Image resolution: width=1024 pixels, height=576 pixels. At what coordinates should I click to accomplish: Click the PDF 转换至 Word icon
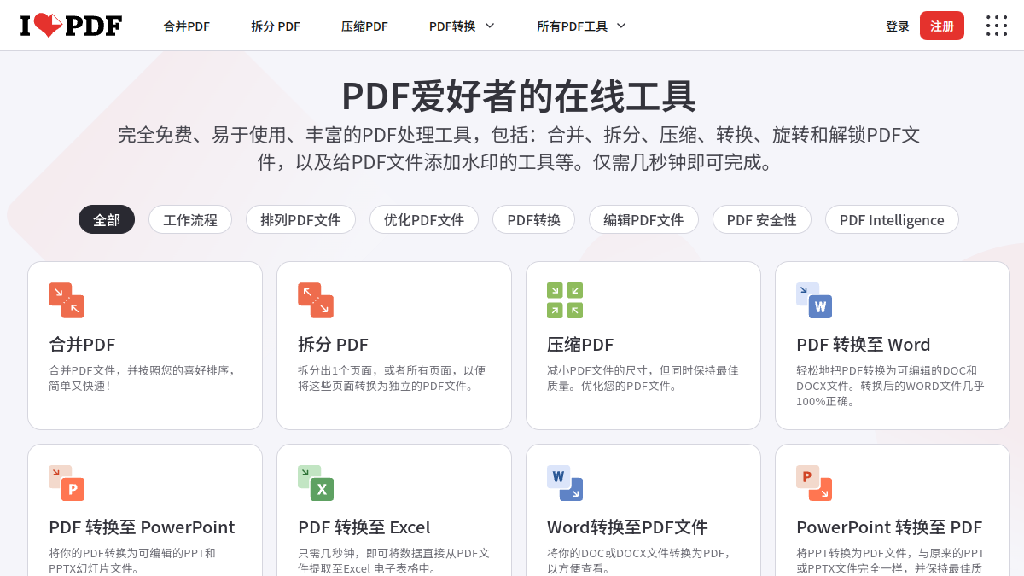pos(814,300)
